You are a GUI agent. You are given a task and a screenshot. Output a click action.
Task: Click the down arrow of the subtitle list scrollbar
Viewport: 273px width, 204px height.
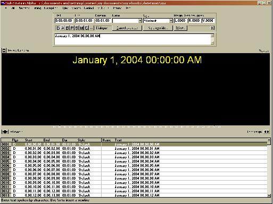[x=269, y=195]
